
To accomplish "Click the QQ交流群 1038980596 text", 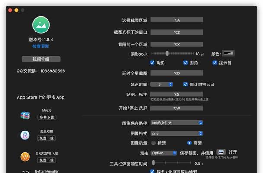I will (x=41, y=71).
